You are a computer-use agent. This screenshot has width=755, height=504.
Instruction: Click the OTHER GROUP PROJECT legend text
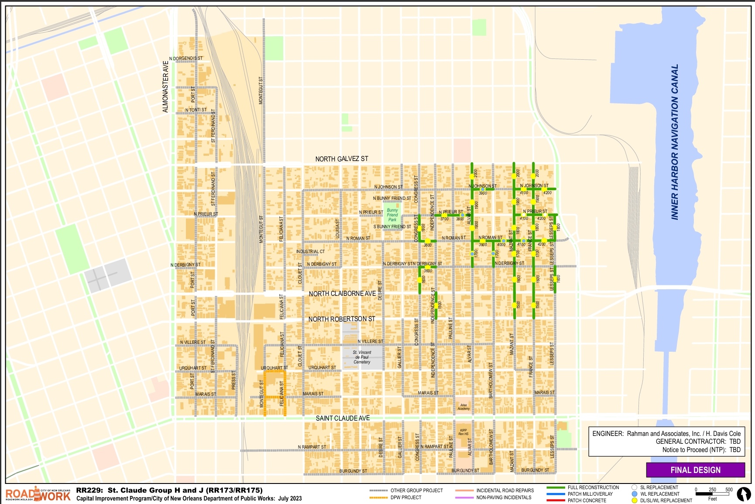(416, 490)
